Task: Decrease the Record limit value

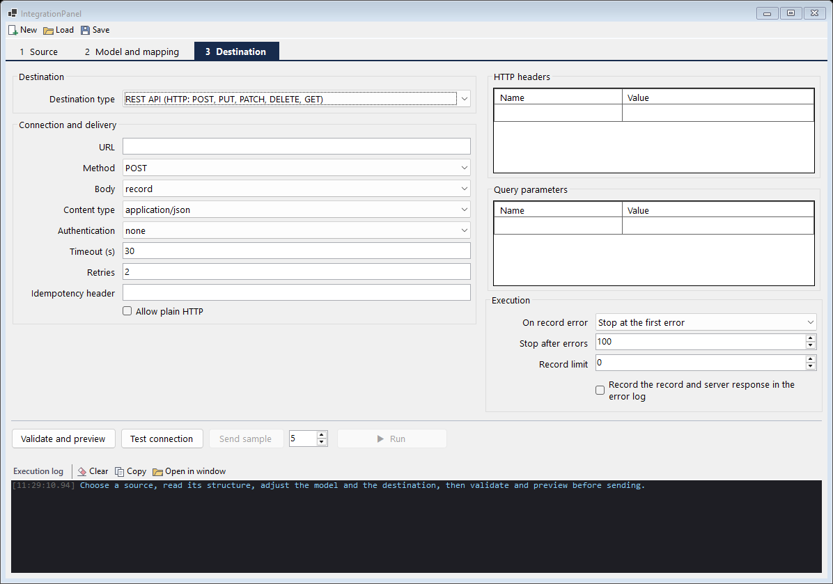Action: point(810,366)
